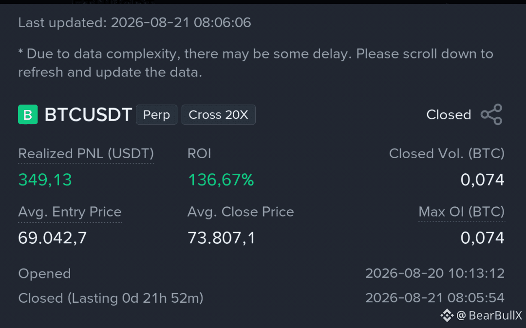This screenshot has width=526, height=328.
Task: Select the 136,67% ROI value
Action: (221, 180)
